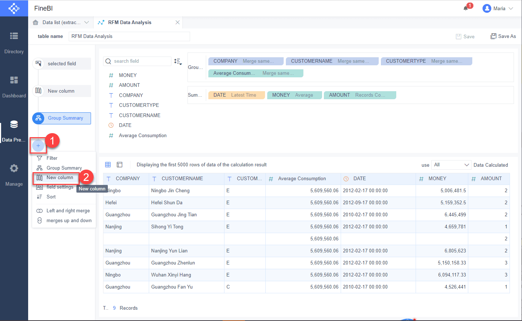Click the plus add-step button
The height and width of the screenshot is (321, 522).
[x=38, y=146]
